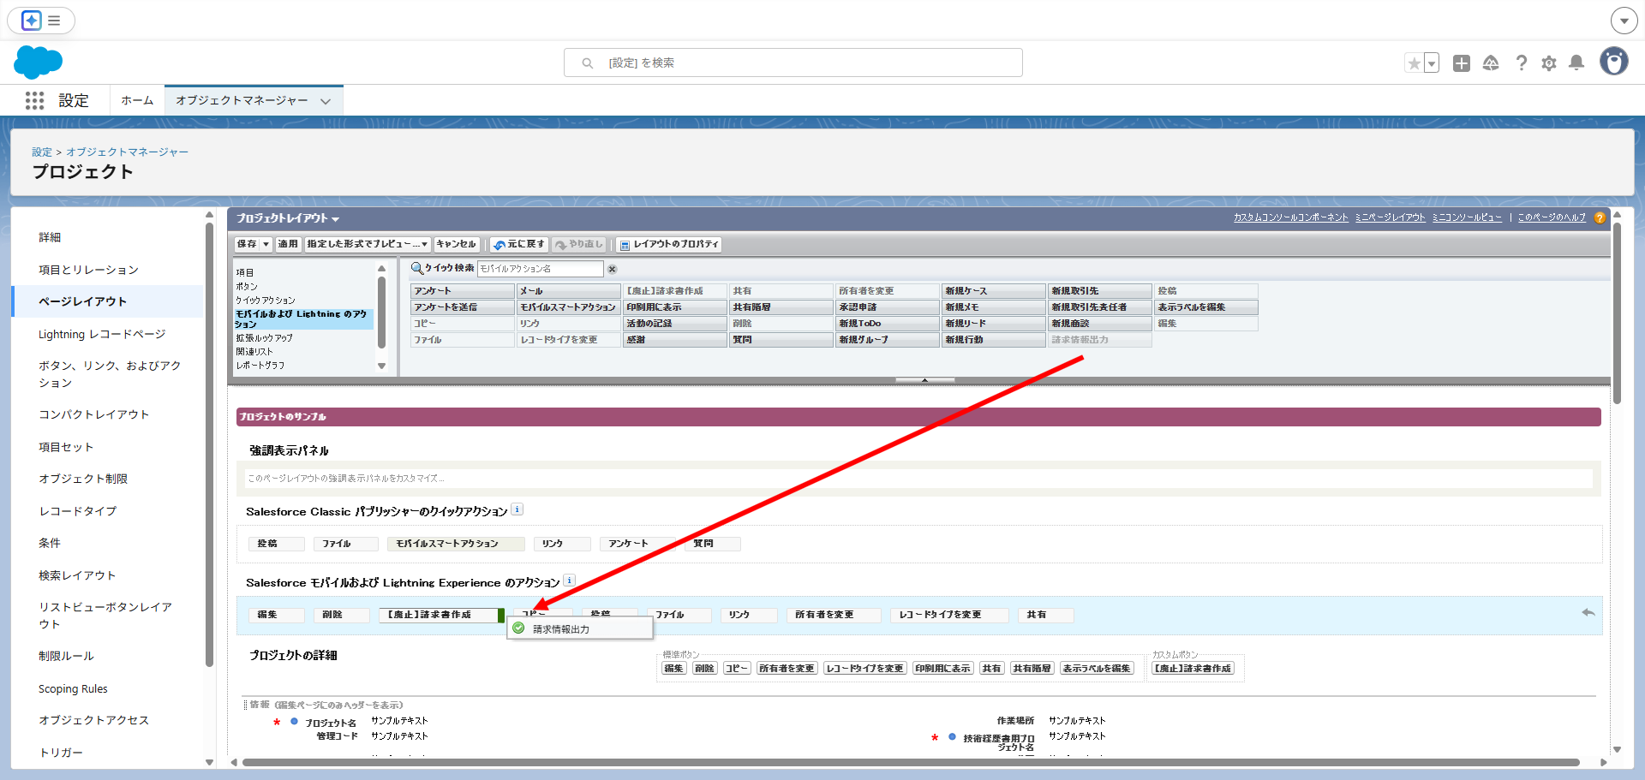Click the [設定] を検索 search box
The width and height of the screenshot is (1645, 780).
click(793, 63)
